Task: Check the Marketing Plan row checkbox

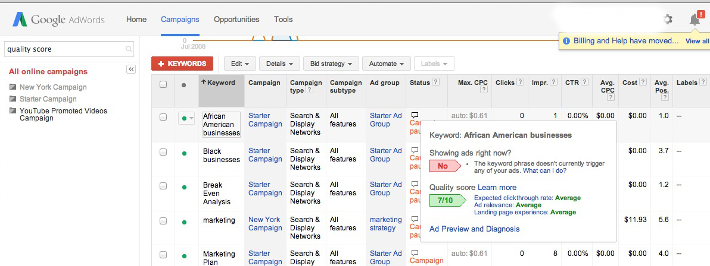Action: click(x=163, y=255)
